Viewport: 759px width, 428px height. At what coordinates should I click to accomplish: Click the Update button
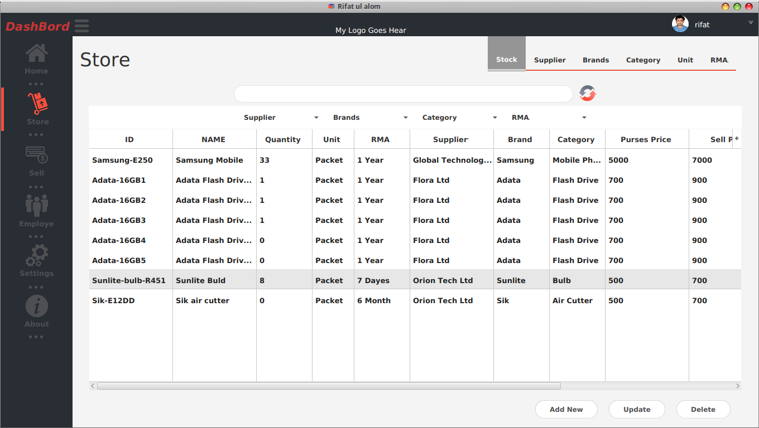637,410
